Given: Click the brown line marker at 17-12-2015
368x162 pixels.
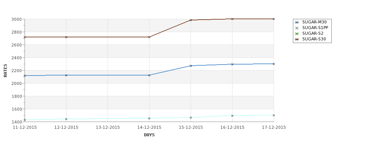Looking at the screenshot, I should click(x=274, y=19).
